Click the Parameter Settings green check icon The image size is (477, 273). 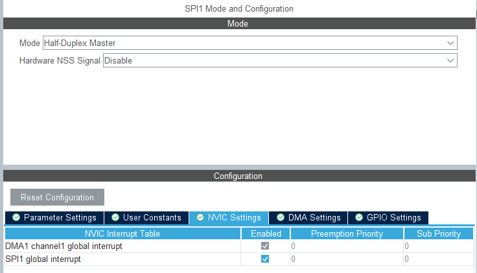tap(16, 218)
